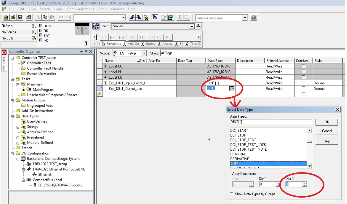This screenshot has height=204, width=347.
Task: Insert Output Unlatch (U) instruction
Action: tap(159, 37)
